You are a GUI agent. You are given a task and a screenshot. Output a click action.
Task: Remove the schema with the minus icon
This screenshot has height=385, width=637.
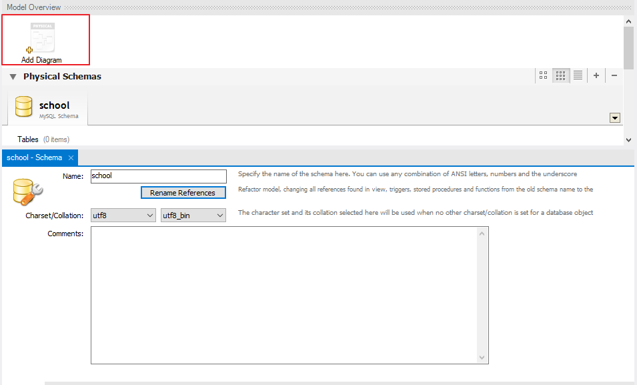[614, 76]
